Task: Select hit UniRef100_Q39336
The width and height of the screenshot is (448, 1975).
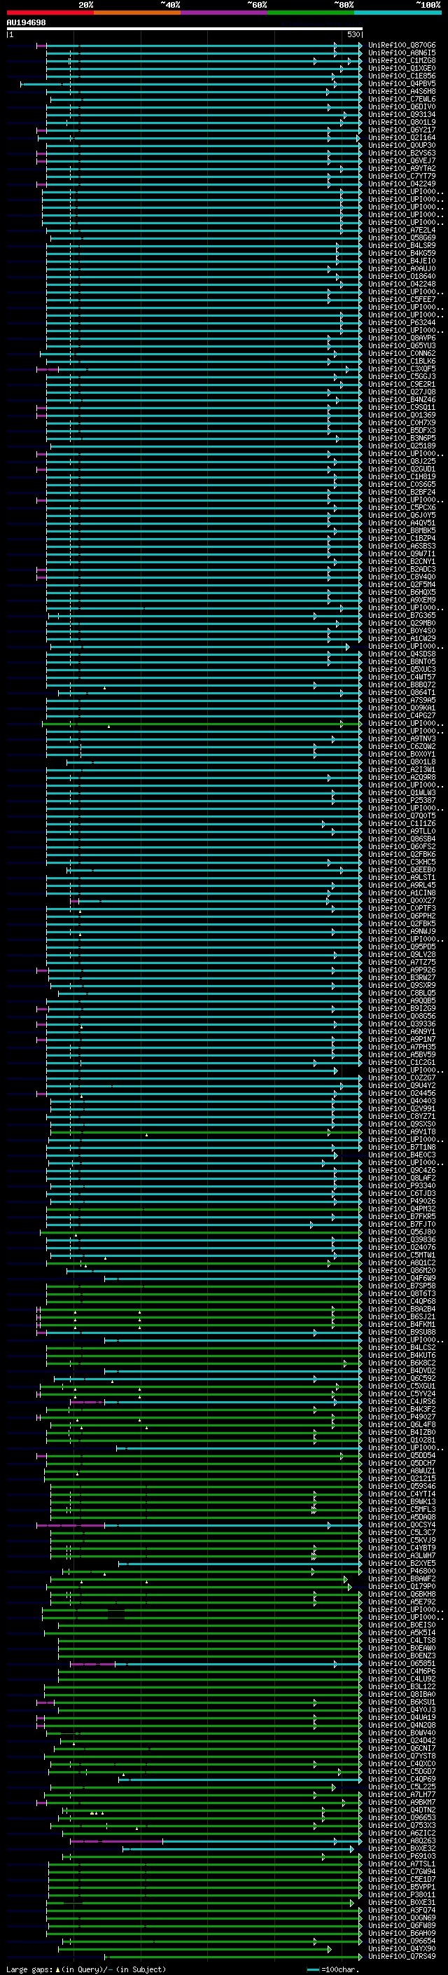Action: 402,1024
